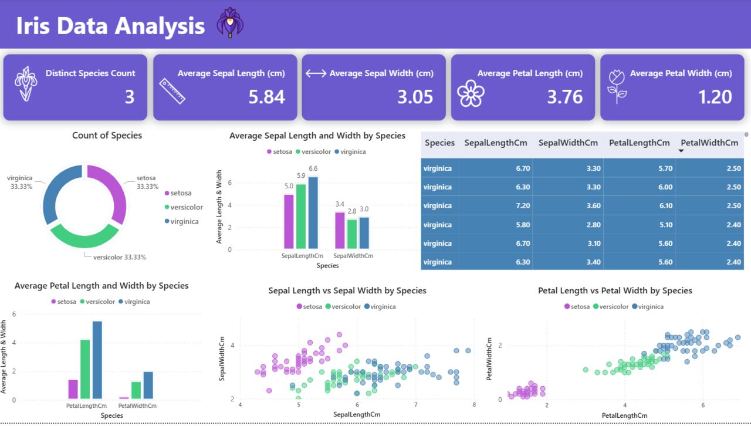Click versicolor legend in Petal scatter chart

click(611, 306)
